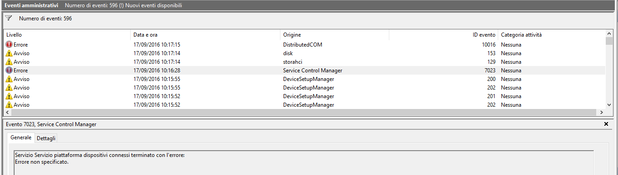Click the Service Control Manager error icon
618x175 pixels.
pyautogui.click(x=9, y=71)
